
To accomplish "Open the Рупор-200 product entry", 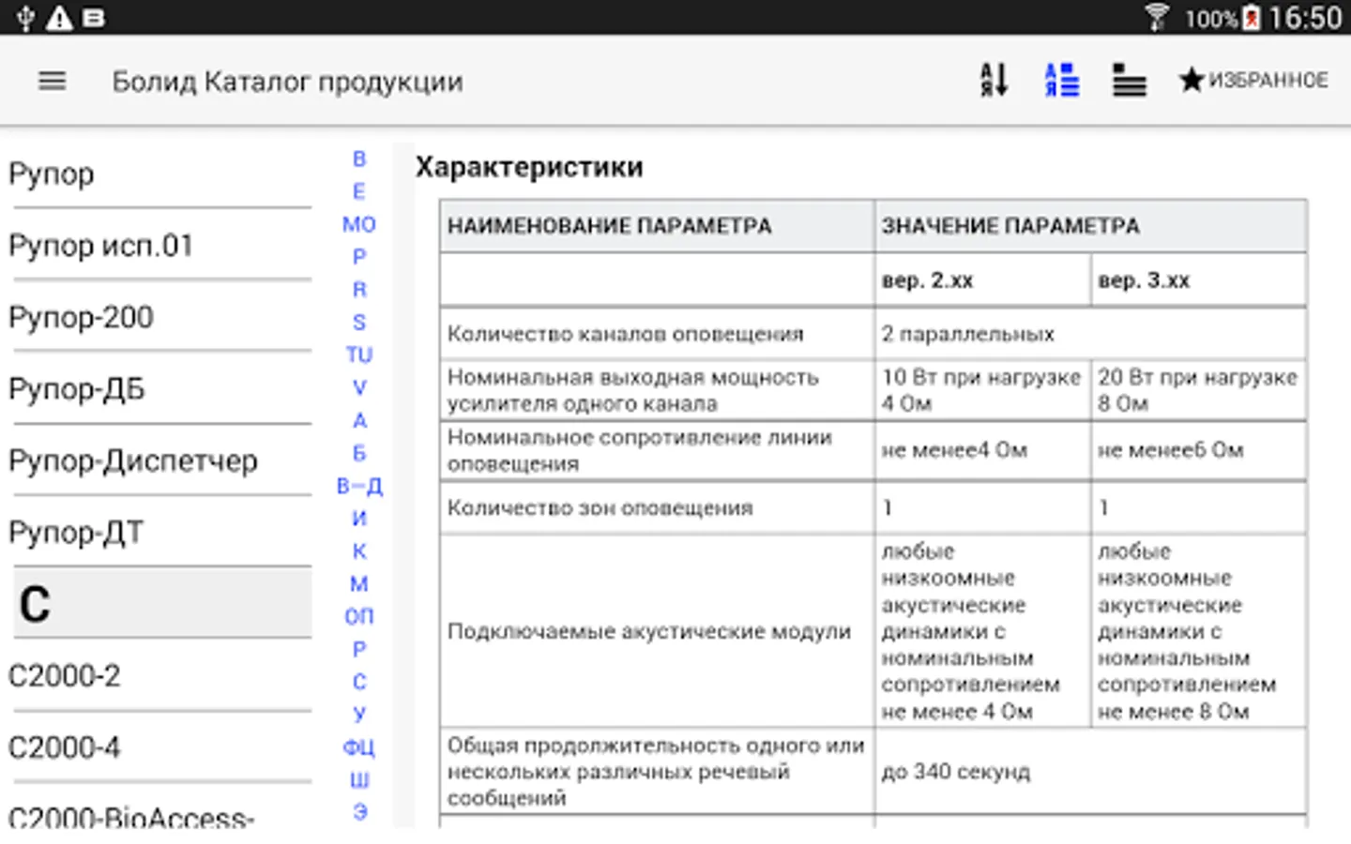I will click(159, 318).
